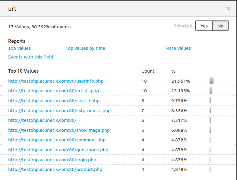Select the listproducts.php URL value
The image size is (237, 180).
pos(59,110)
